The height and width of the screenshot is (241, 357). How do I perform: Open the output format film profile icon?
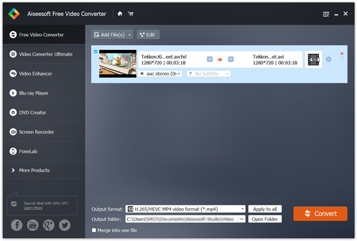(x=314, y=60)
